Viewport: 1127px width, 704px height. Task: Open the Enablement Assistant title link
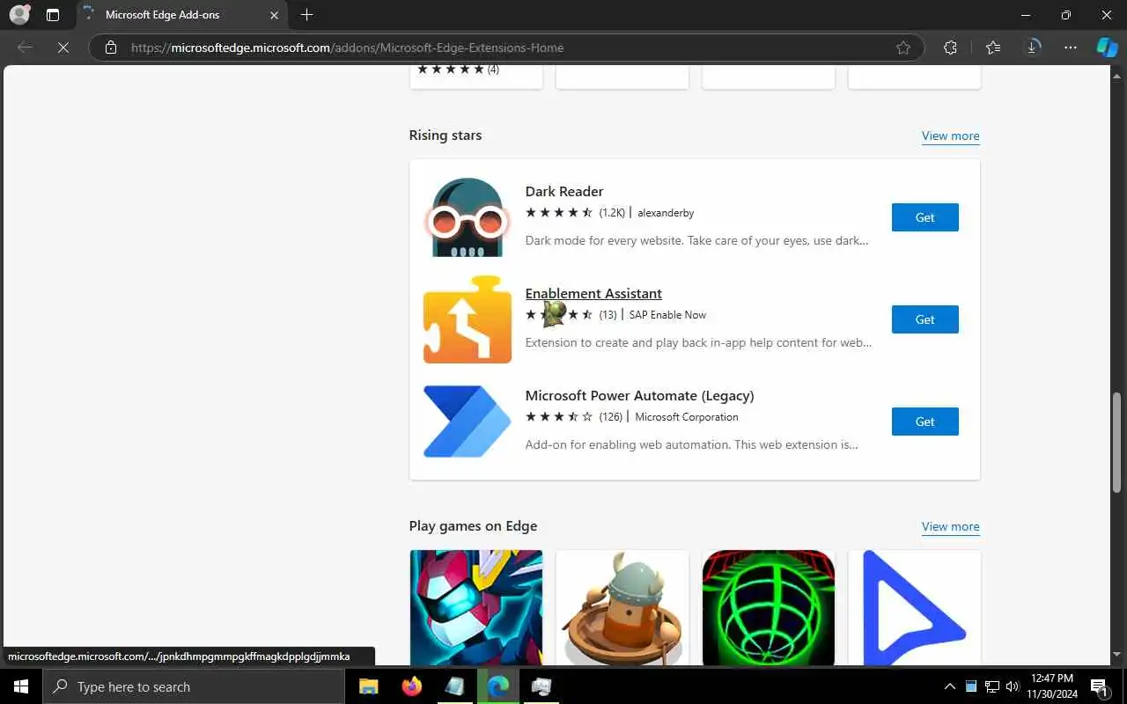(593, 293)
